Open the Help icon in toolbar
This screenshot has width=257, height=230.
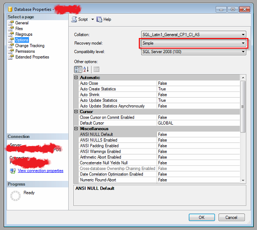[x=99, y=19]
